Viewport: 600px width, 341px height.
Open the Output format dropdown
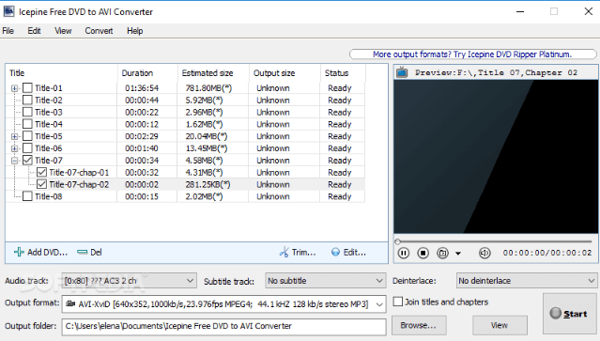pyautogui.click(x=223, y=303)
